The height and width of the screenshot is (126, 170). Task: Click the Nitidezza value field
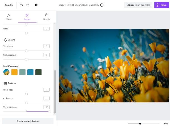click(x=47, y=90)
